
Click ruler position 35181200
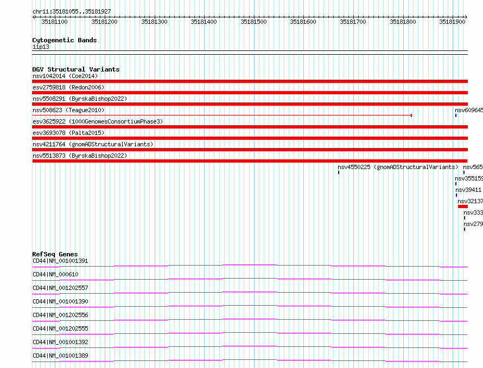(104, 22)
